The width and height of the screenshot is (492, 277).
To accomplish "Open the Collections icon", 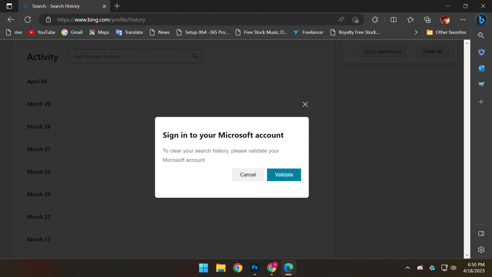I will point(428,19).
